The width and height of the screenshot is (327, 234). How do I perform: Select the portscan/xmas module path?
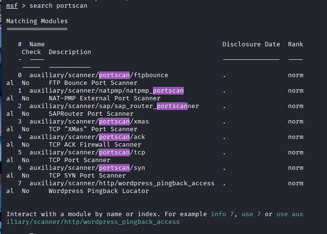89,122
